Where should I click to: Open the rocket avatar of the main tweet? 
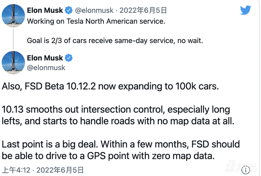pyautogui.click(x=13, y=62)
